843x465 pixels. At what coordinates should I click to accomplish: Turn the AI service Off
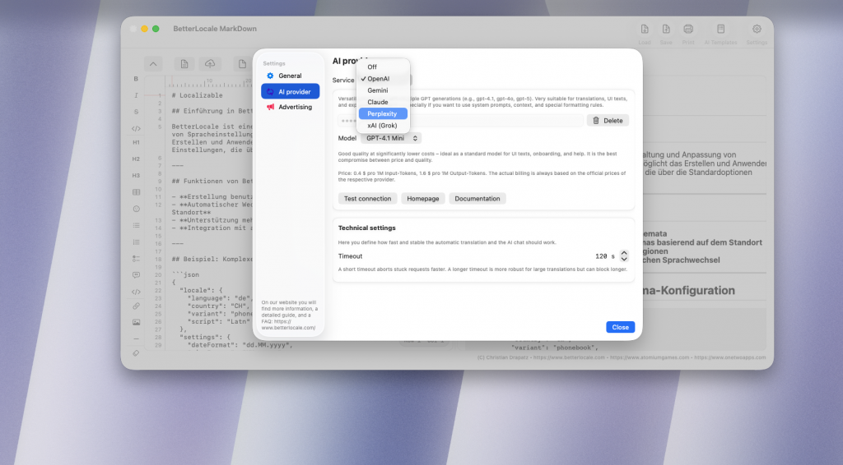coord(372,67)
